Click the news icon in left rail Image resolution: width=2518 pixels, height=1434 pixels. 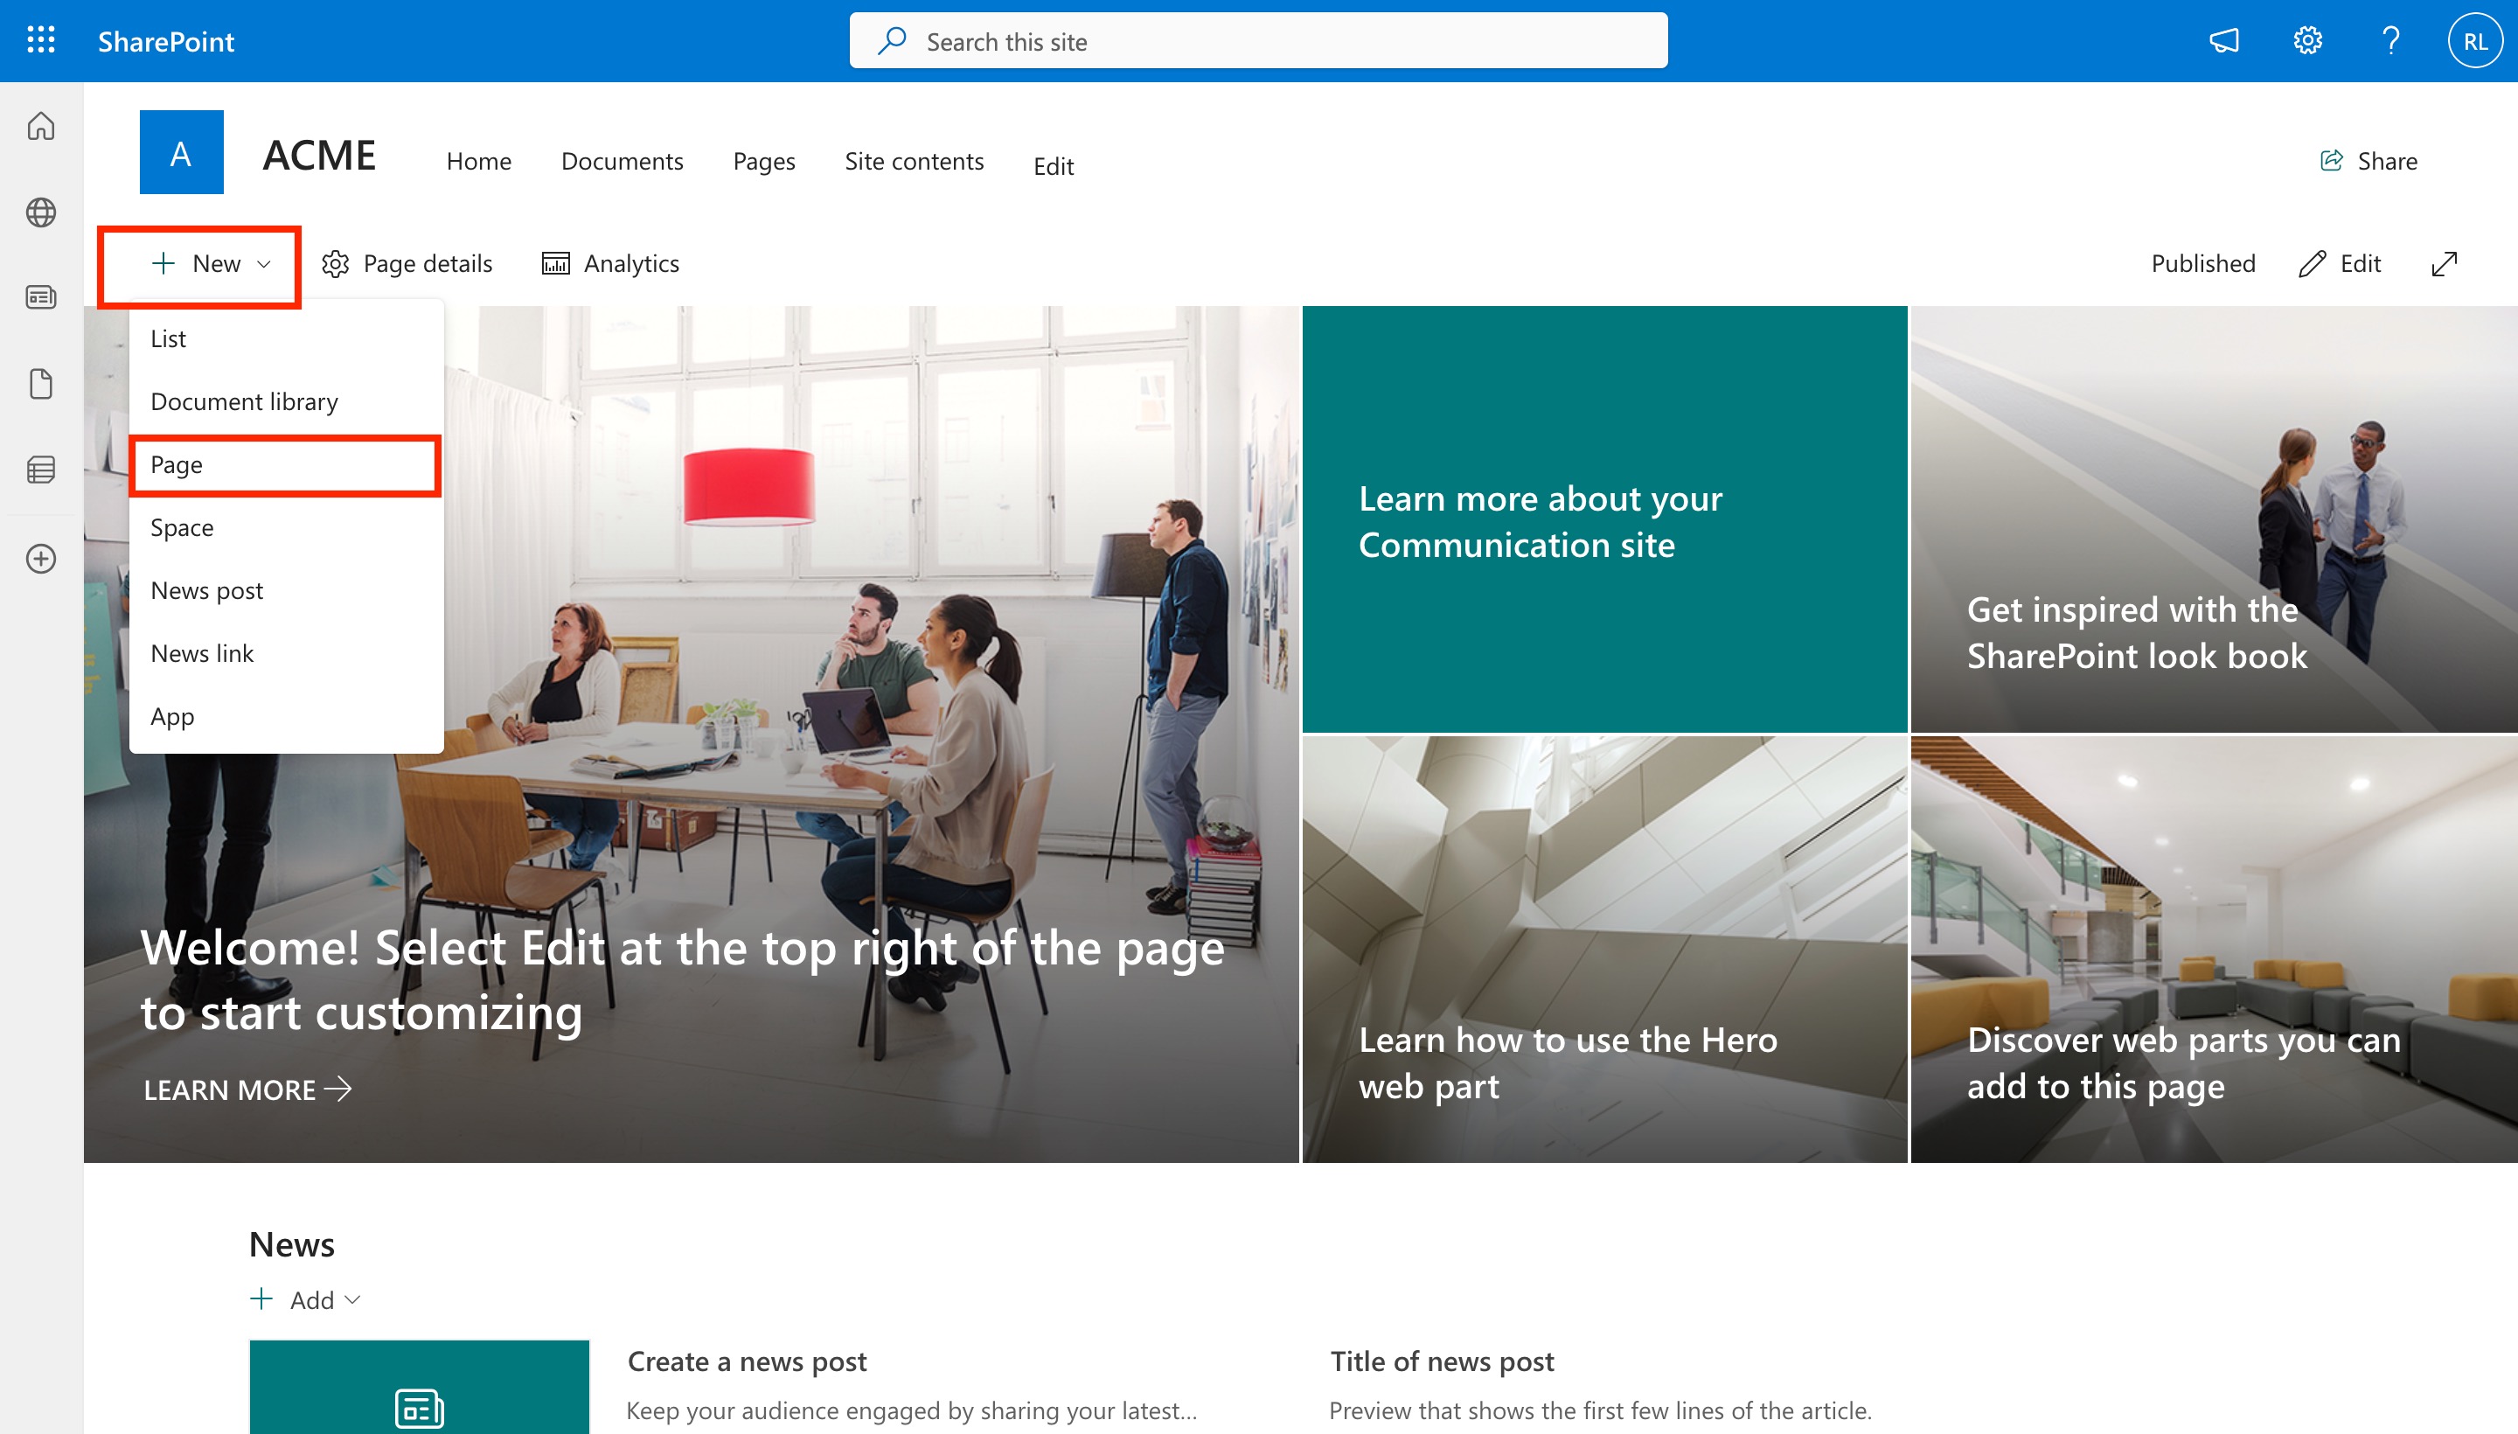(x=40, y=297)
